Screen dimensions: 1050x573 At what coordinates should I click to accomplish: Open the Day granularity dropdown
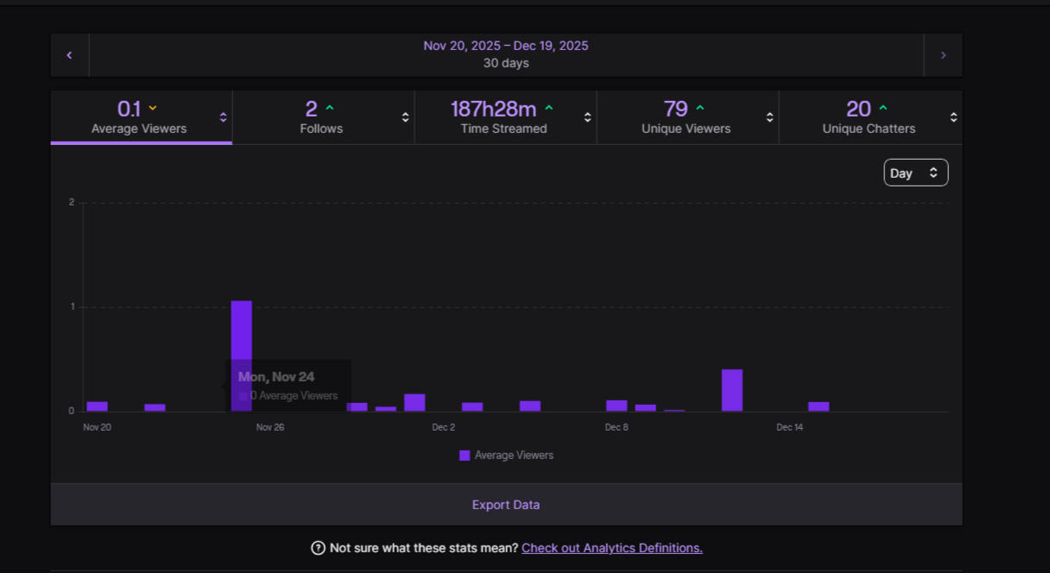click(915, 173)
